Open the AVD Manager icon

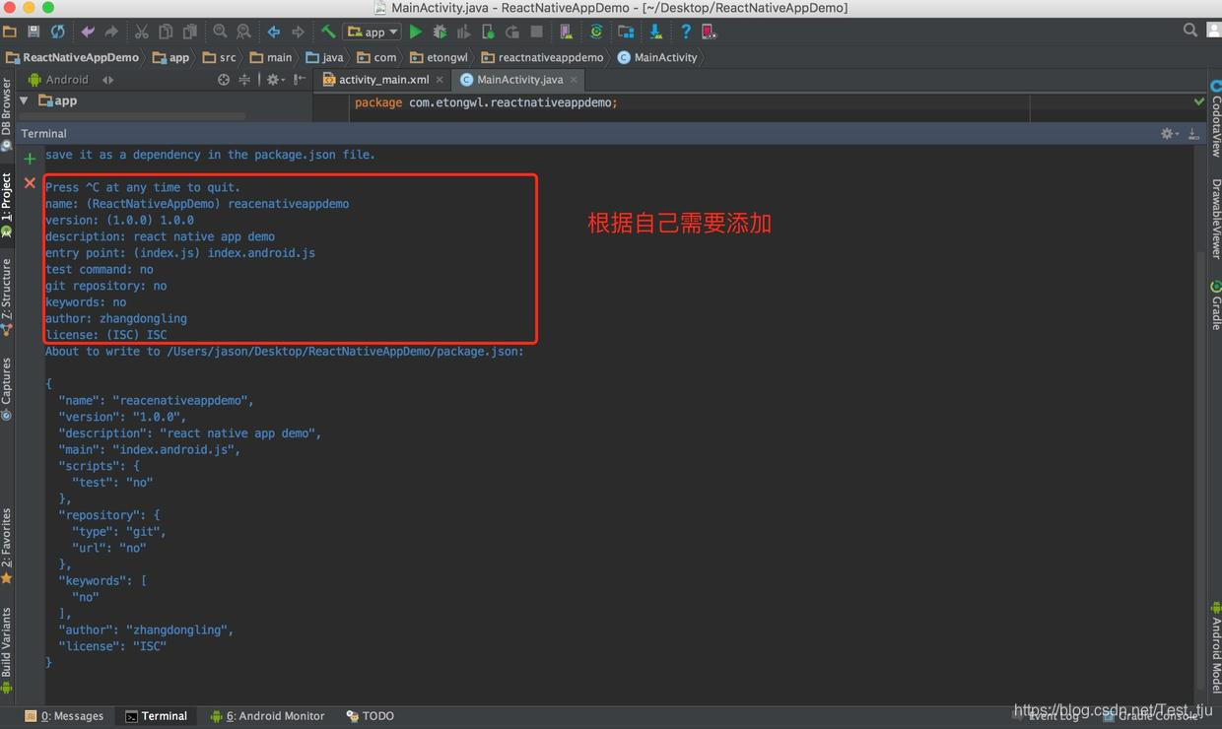coord(566,32)
